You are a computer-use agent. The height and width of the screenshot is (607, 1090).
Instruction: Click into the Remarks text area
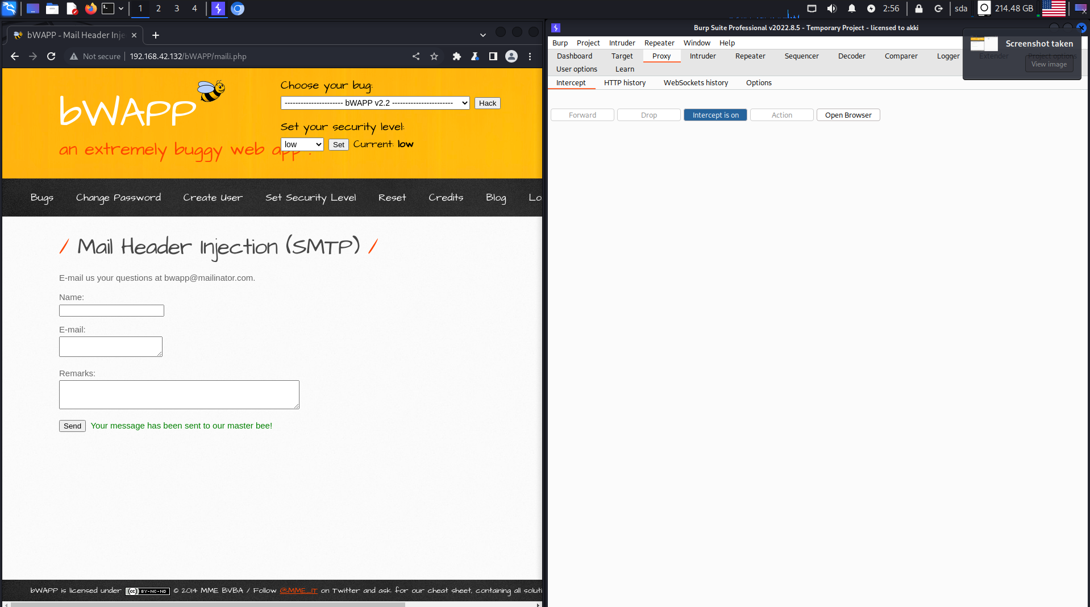179,394
